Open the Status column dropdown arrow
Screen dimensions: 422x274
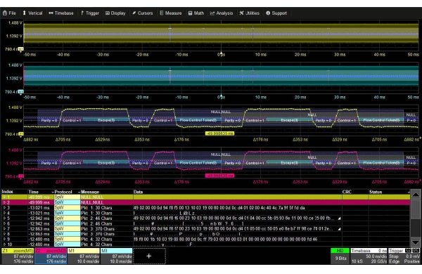409,192
